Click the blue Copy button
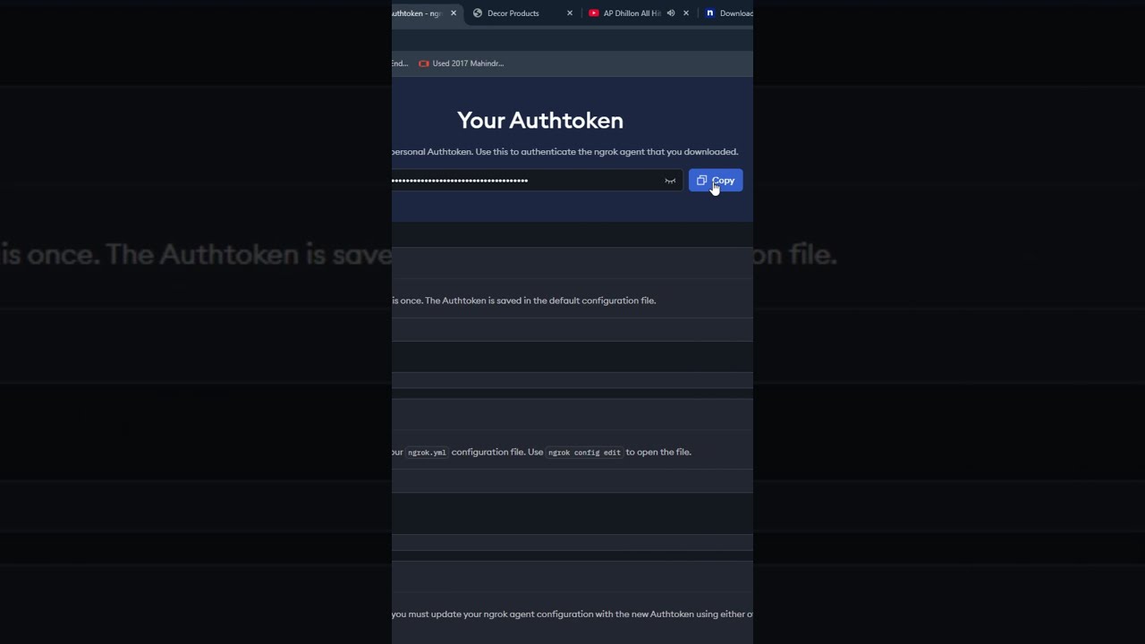Image resolution: width=1145 pixels, height=644 pixels. pos(716,181)
